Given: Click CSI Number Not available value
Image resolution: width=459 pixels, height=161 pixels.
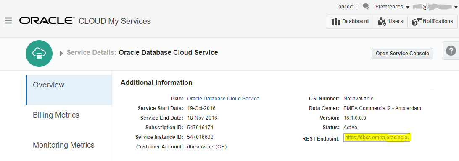Looking at the screenshot, I should [358, 99].
